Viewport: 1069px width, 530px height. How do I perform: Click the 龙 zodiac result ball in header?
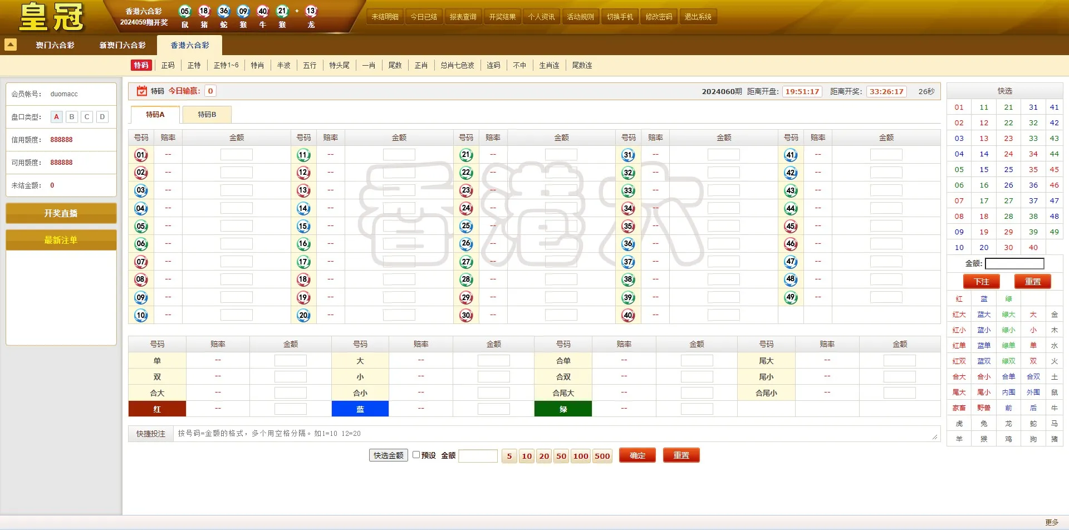point(310,11)
